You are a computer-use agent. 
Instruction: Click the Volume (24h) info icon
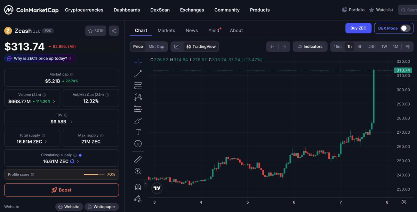pyautogui.click(x=44, y=95)
